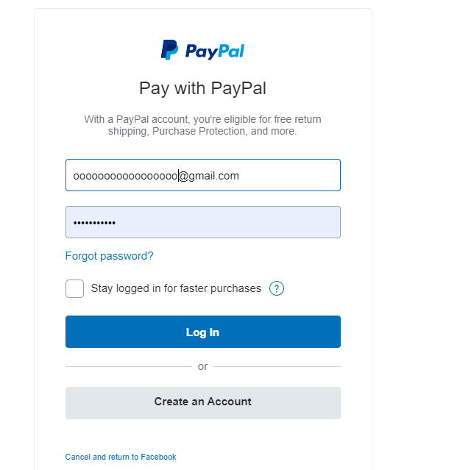The height and width of the screenshot is (470, 471).
Task: Tick the Stay logged in checkbox
Action: click(74, 289)
